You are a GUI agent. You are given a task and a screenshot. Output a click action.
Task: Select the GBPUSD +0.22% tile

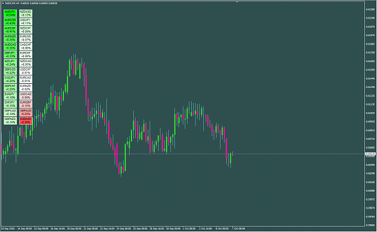tap(10, 71)
